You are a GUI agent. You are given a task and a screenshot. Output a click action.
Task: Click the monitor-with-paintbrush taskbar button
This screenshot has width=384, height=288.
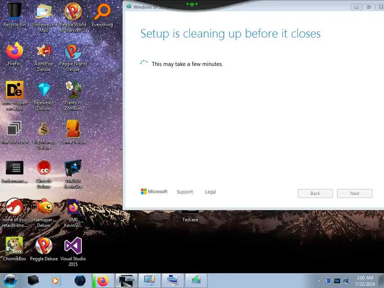pyautogui.click(x=149, y=280)
